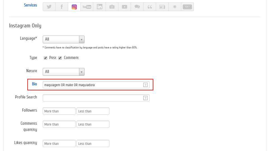Select the Ticket service icon
Image resolution: width=270 pixels, height=151 pixels.
pyautogui.click(x=187, y=7)
